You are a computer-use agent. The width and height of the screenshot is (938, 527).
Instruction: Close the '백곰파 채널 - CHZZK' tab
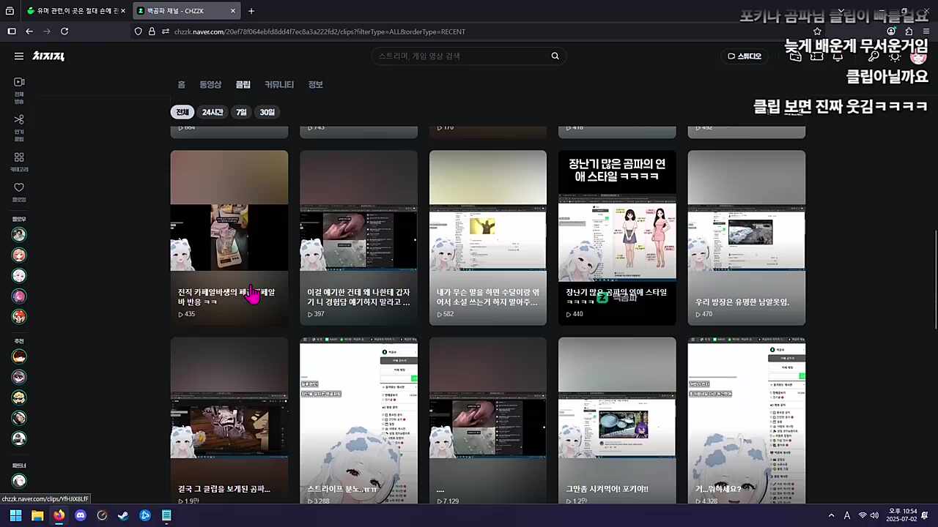[233, 11]
